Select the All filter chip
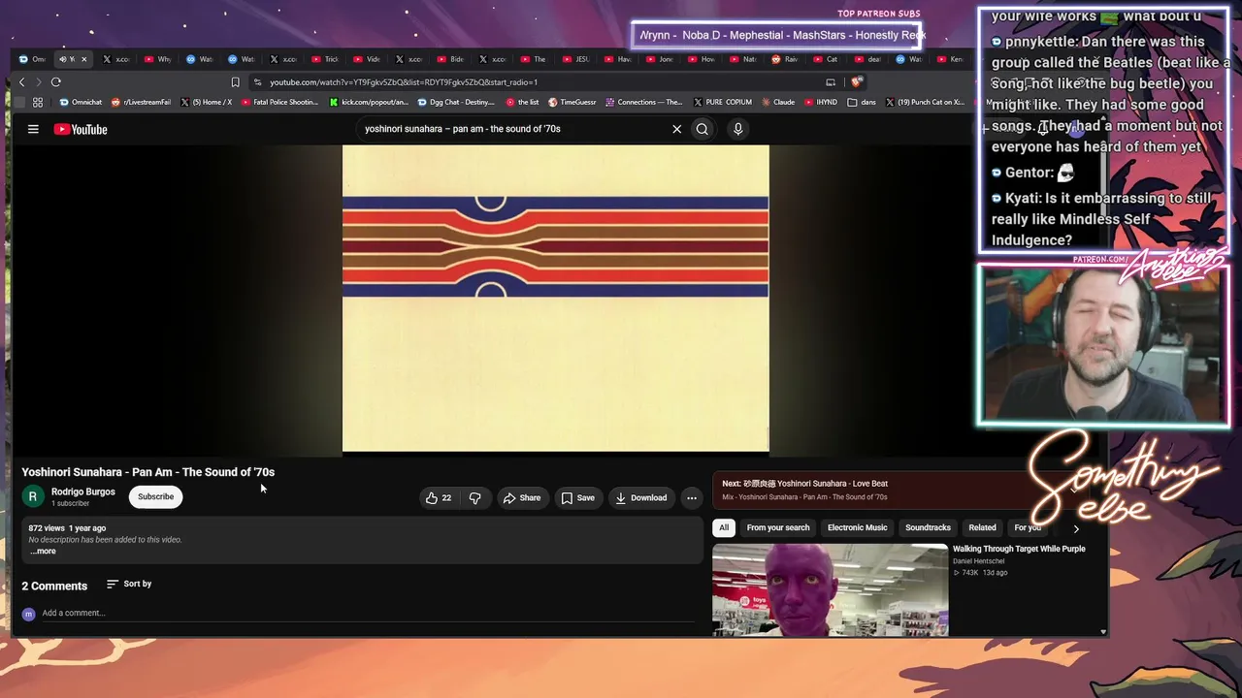The width and height of the screenshot is (1242, 698). click(724, 527)
